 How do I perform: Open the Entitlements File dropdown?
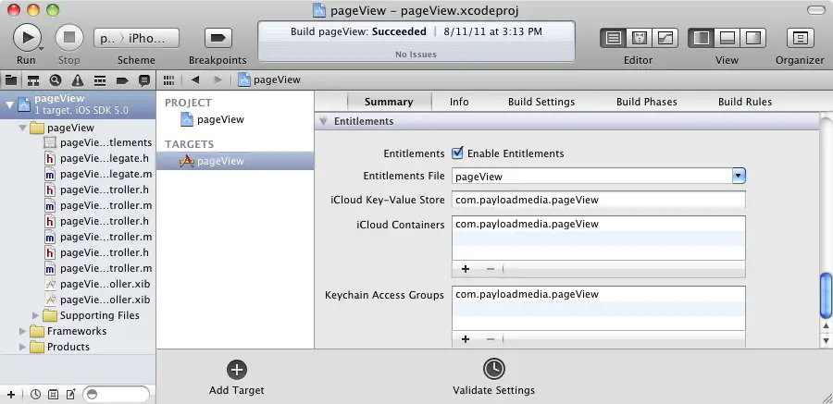739,176
